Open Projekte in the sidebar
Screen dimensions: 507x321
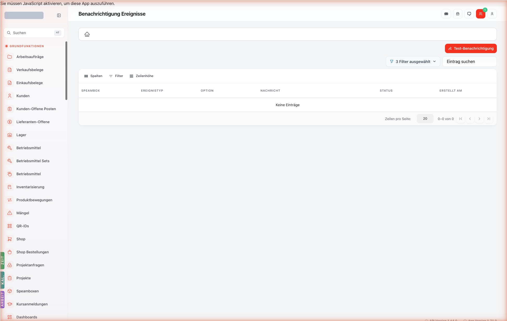(23, 278)
